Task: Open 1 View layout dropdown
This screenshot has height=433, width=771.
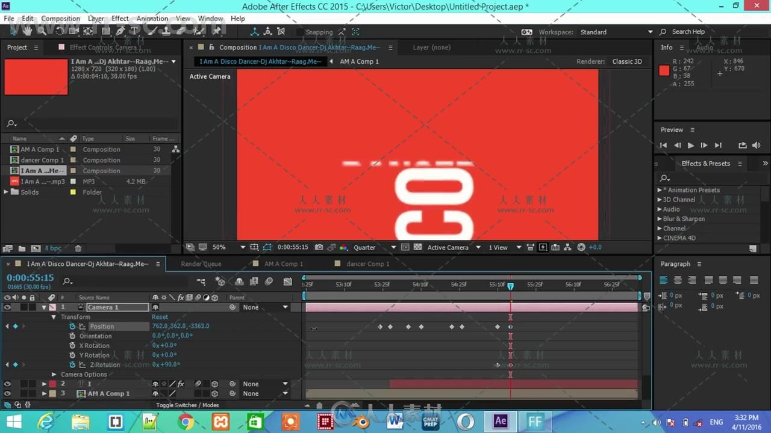Action: tap(504, 247)
